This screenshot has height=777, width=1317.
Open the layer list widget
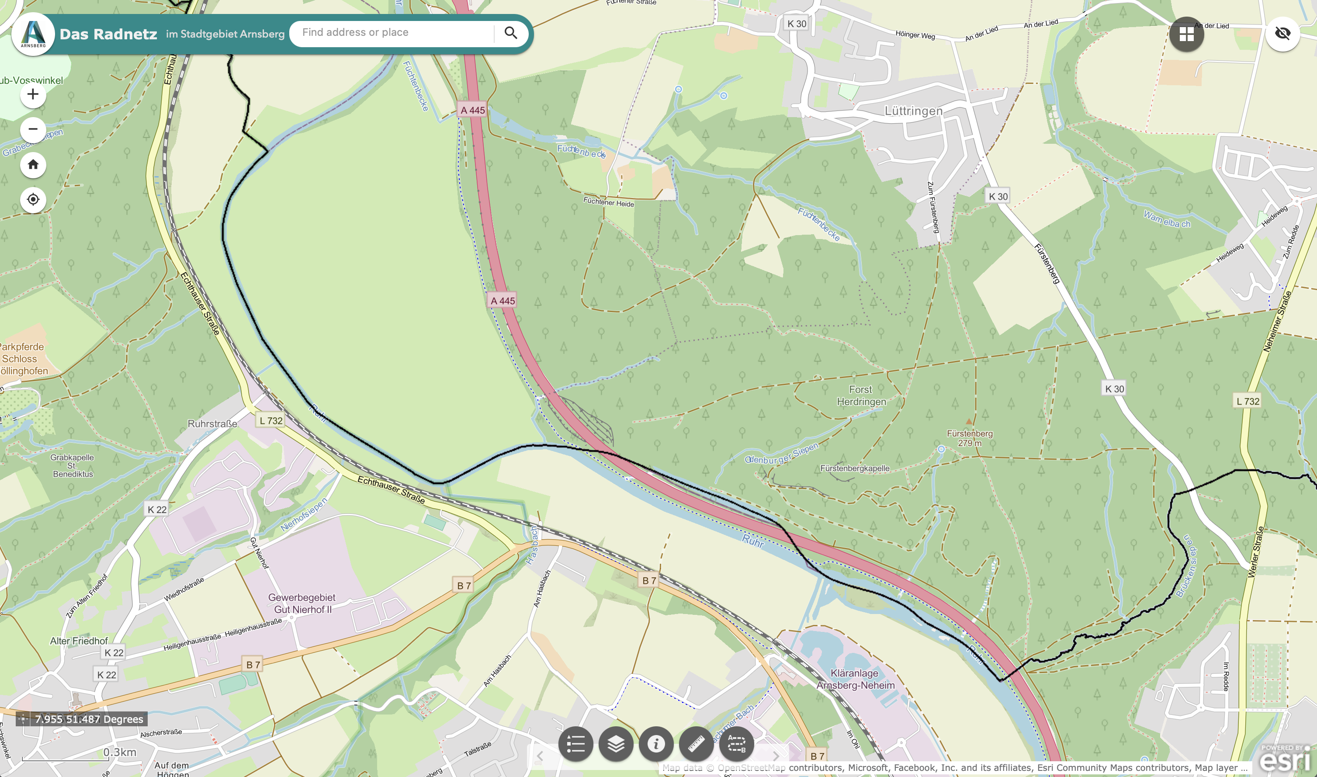point(616,743)
